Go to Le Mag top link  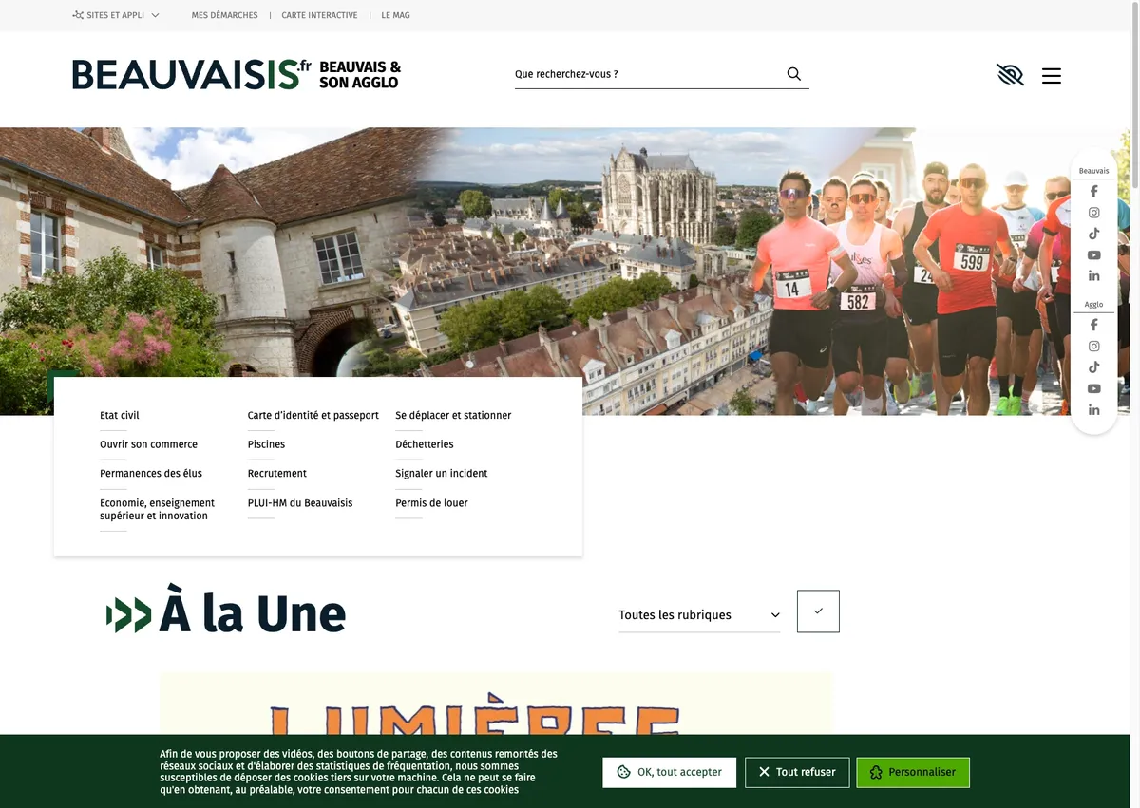pos(396,15)
